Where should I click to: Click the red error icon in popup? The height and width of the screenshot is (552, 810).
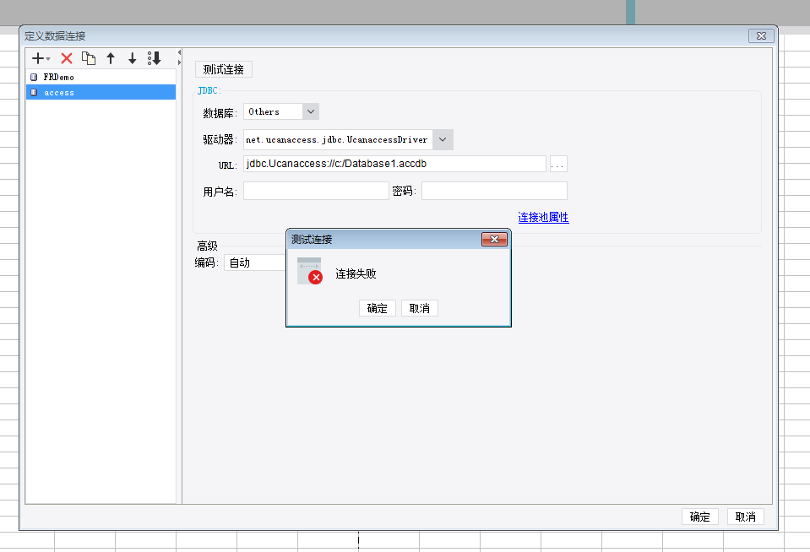pos(315,278)
